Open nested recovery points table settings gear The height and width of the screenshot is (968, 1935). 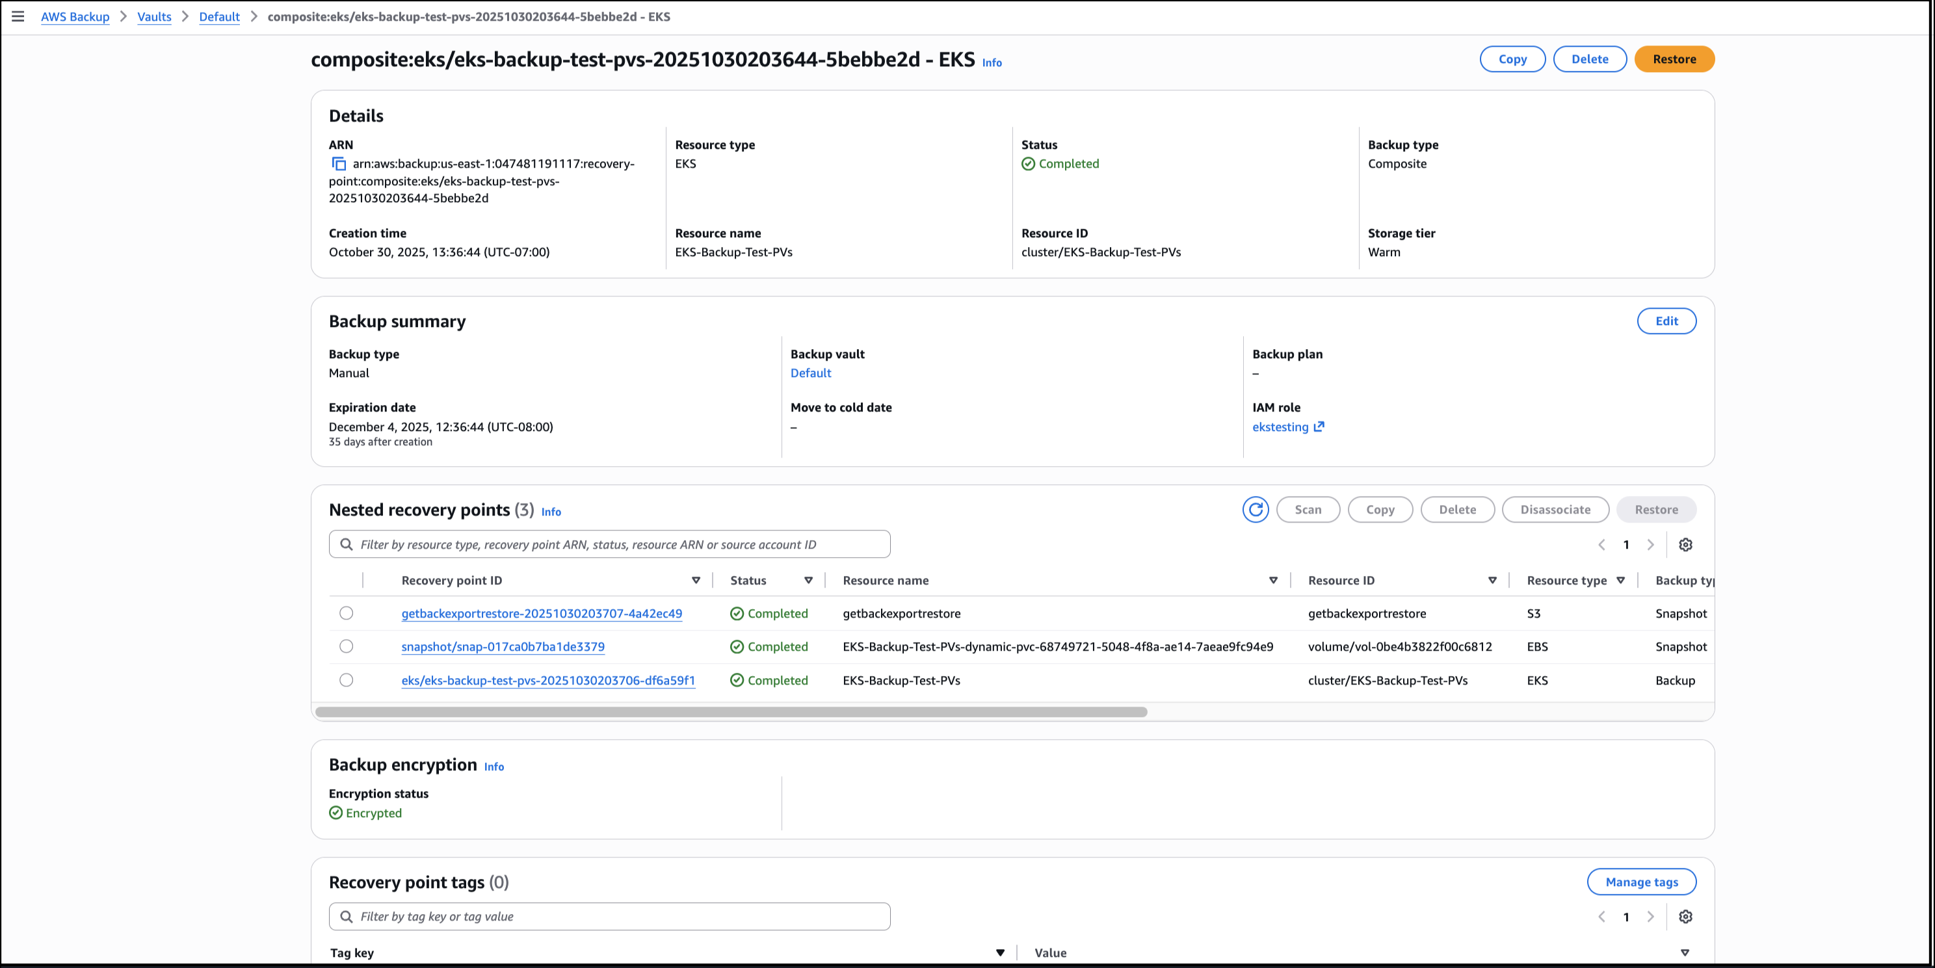click(1685, 544)
